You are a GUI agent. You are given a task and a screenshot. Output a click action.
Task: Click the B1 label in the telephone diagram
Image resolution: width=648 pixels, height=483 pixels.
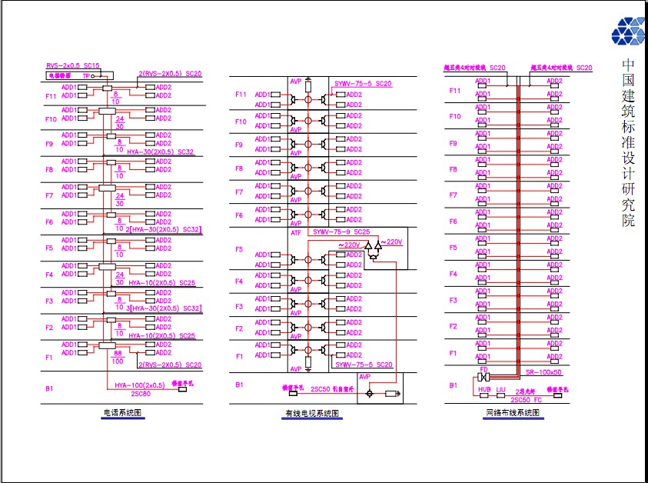(x=50, y=388)
